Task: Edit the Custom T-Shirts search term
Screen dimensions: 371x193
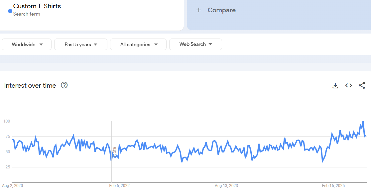Action: pos(37,6)
